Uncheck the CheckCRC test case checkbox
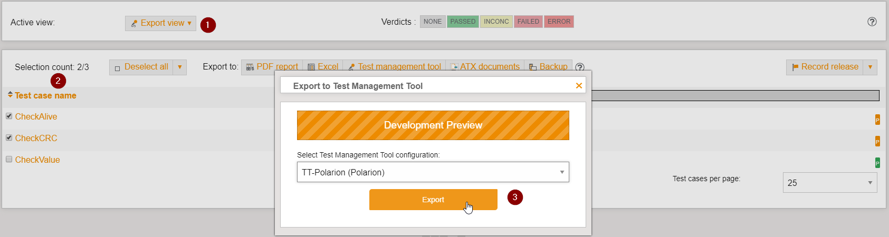 (9, 137)
